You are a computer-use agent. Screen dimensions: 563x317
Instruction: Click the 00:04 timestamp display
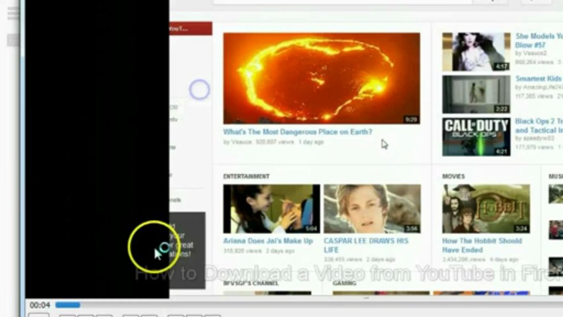point(40,305)
